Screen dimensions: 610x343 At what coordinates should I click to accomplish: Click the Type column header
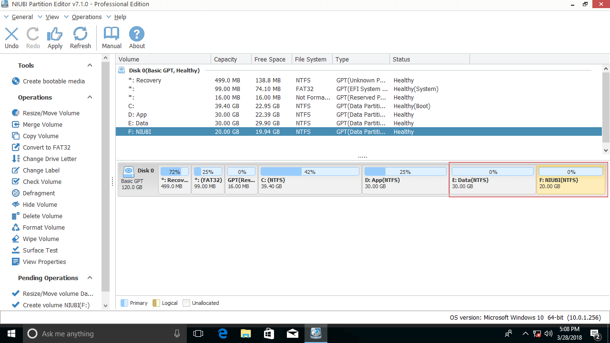pos(361,59)
